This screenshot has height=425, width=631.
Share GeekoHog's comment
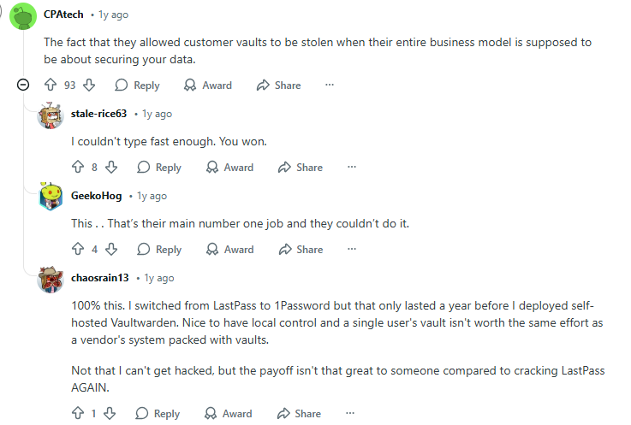click(301, 250)
